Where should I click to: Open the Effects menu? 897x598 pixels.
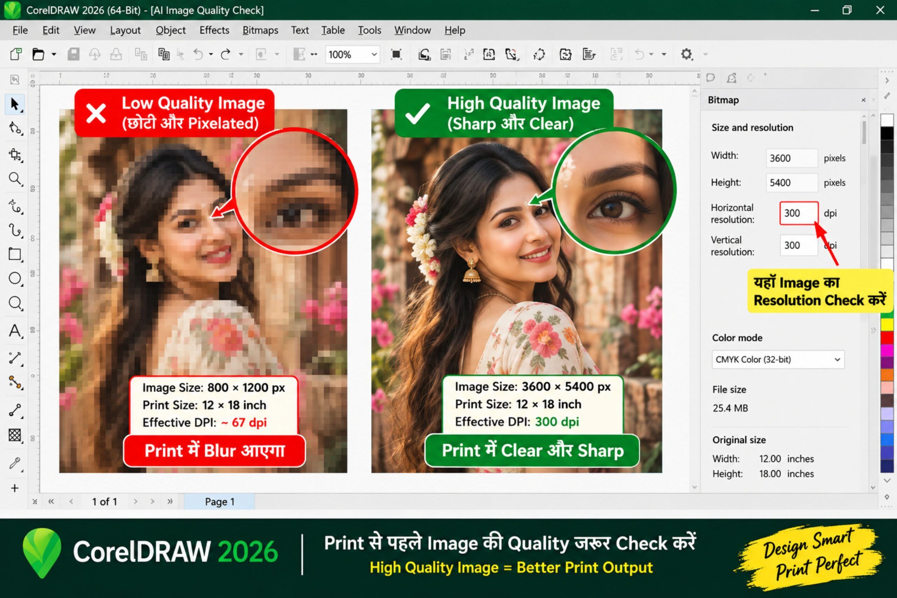[214, 30]
